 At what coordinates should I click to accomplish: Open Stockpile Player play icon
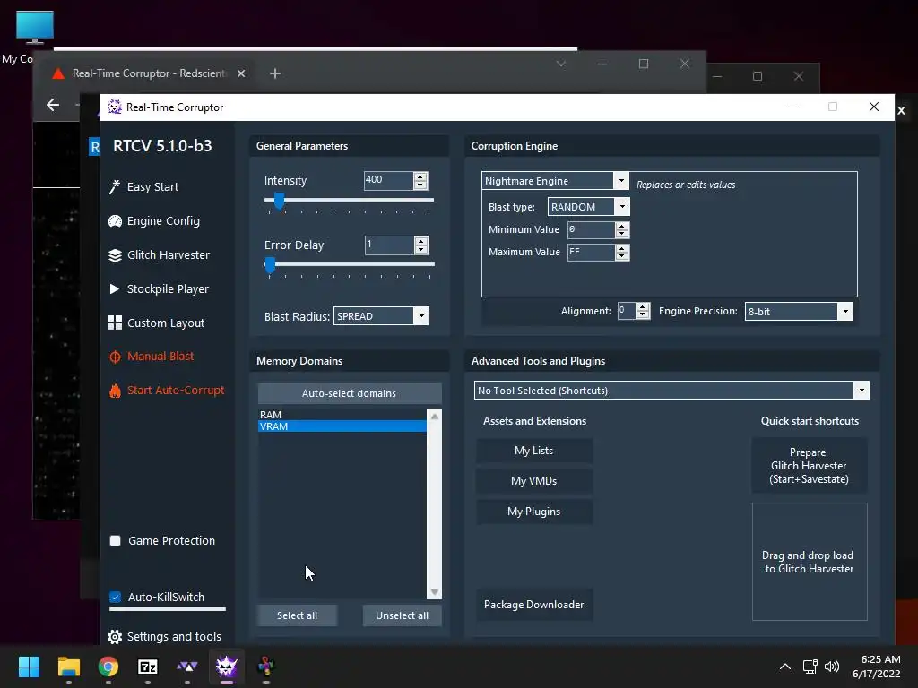(x=115, y=288)
